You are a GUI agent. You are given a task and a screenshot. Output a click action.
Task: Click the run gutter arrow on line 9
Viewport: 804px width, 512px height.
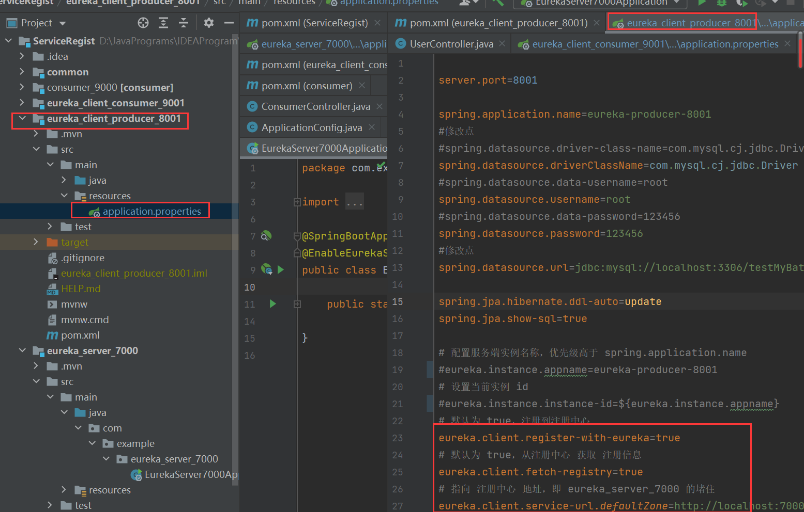(281, 269)
